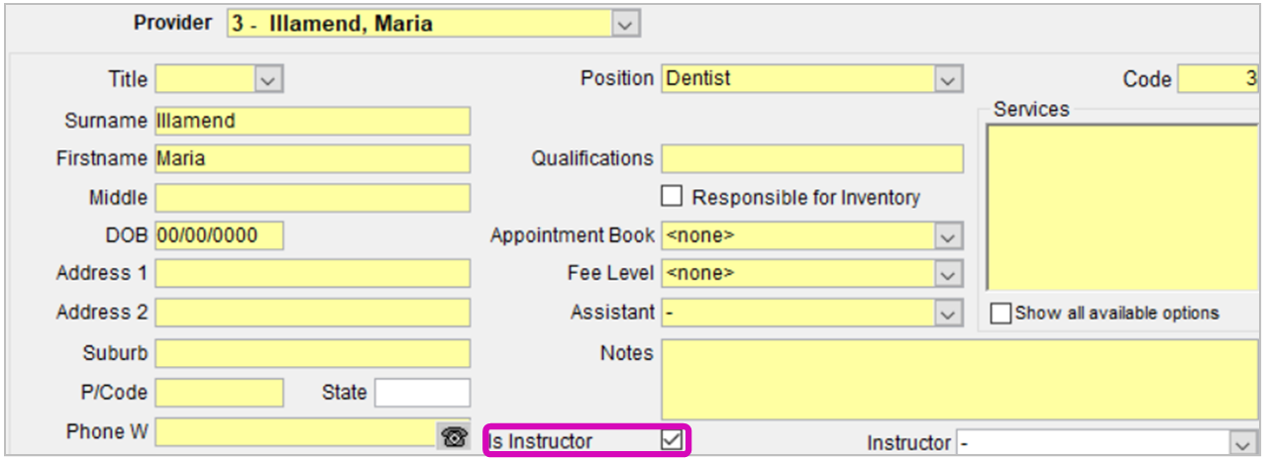Image resolution: width=1265 pixels, height=460 pixels.
Task: Expand the Assistant dropdown
Action: (x=949, y=313)
